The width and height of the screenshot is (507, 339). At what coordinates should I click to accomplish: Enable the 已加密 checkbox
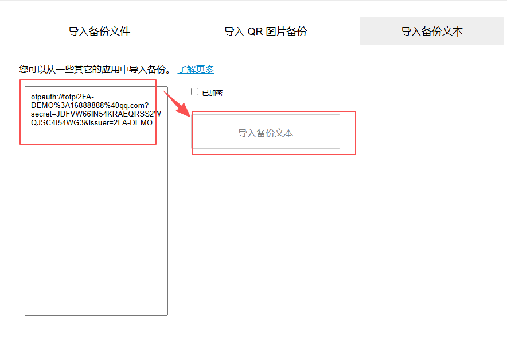(x=194, y=92)
